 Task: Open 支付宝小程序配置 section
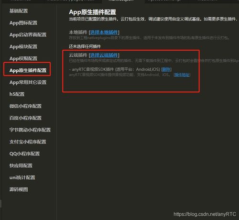28,142
